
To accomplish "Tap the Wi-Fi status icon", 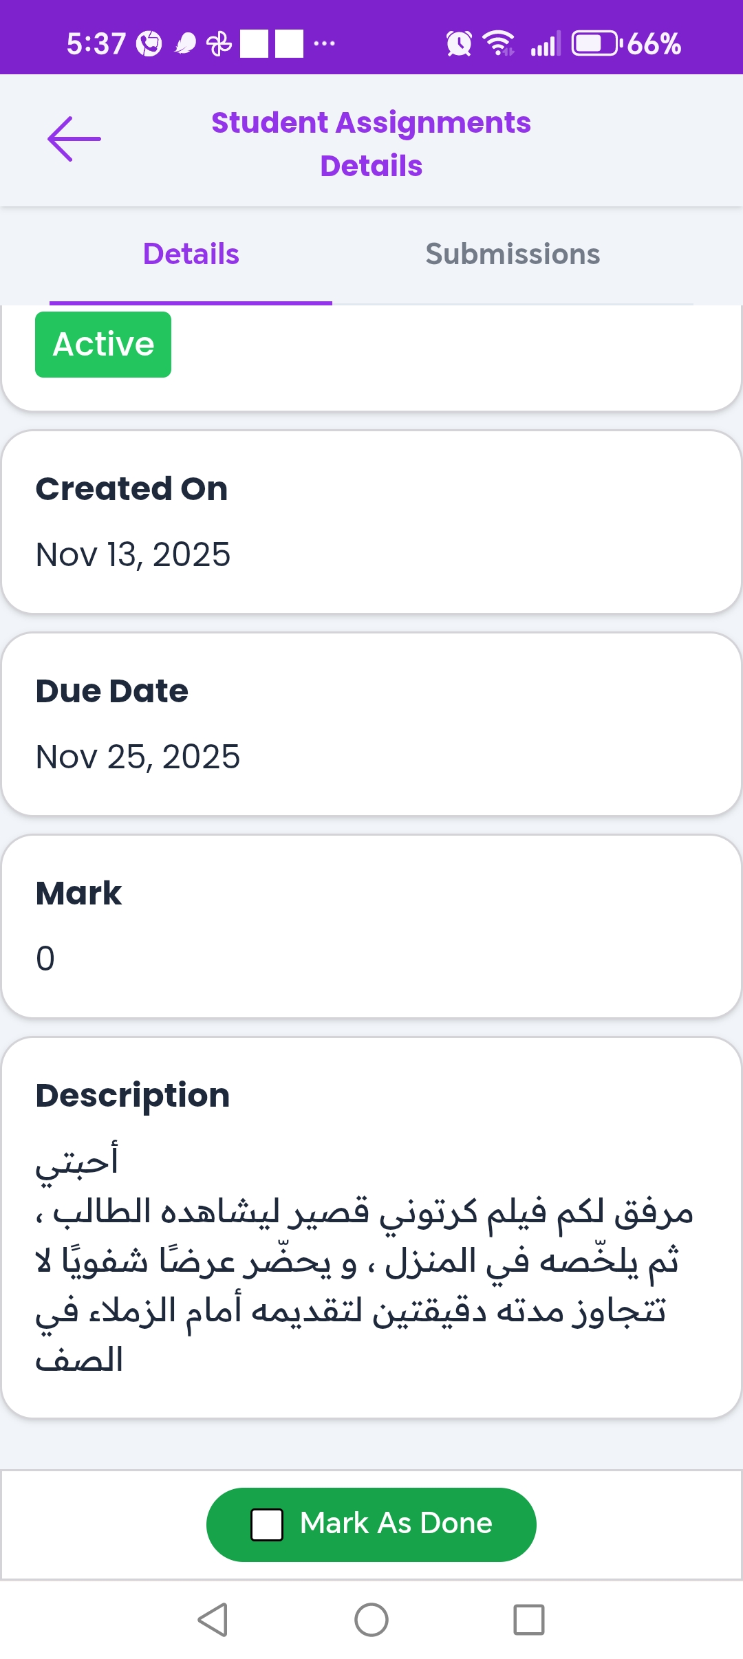I will point(499,44).
